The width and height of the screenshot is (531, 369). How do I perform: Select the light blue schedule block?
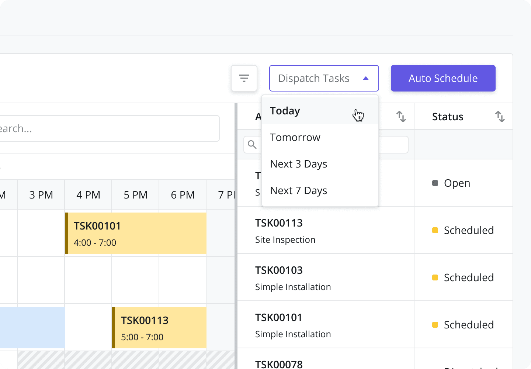(32, 328)
